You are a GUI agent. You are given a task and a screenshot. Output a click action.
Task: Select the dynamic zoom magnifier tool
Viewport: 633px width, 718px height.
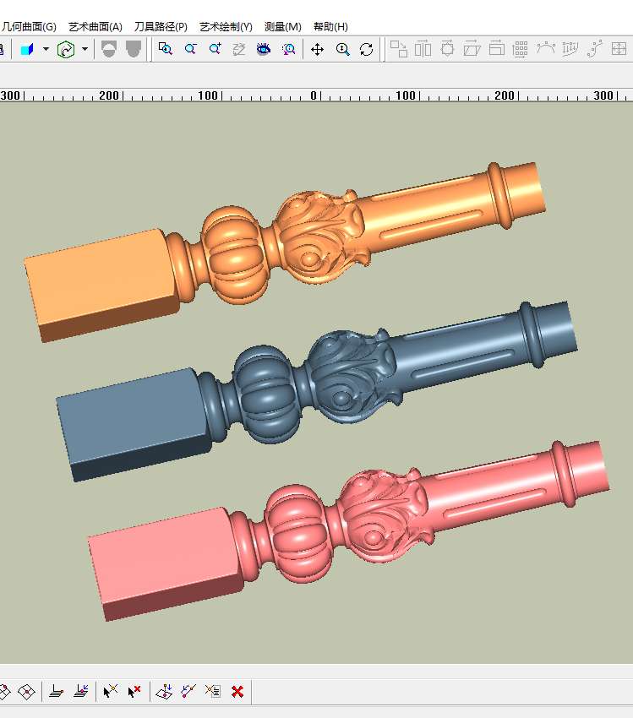point(342,49)
